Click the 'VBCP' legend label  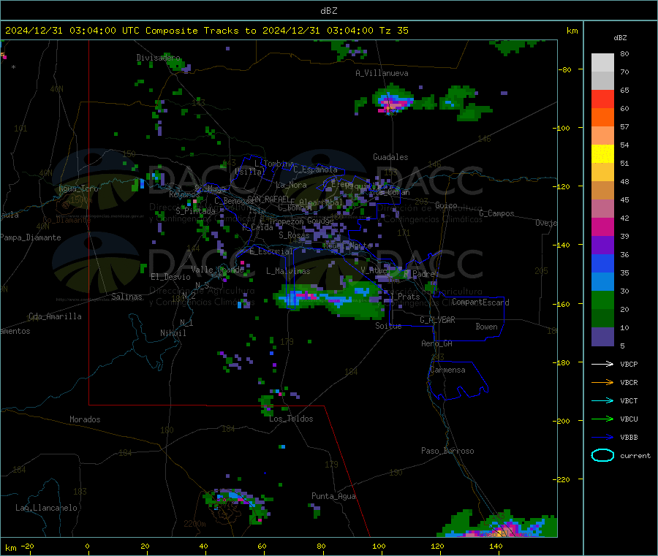pos(629,364)
